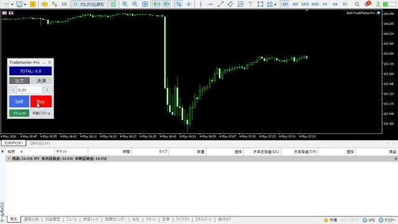Image resolution: width=398 pixels, height=224 pixels.
Task: Click the green connection signal icon
Action: coord(378,4)
